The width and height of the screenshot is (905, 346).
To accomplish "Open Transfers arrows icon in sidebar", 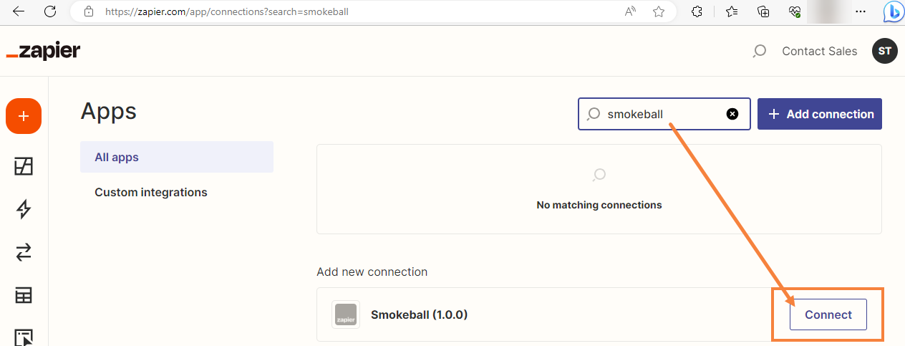I will [x=24, y=252].
